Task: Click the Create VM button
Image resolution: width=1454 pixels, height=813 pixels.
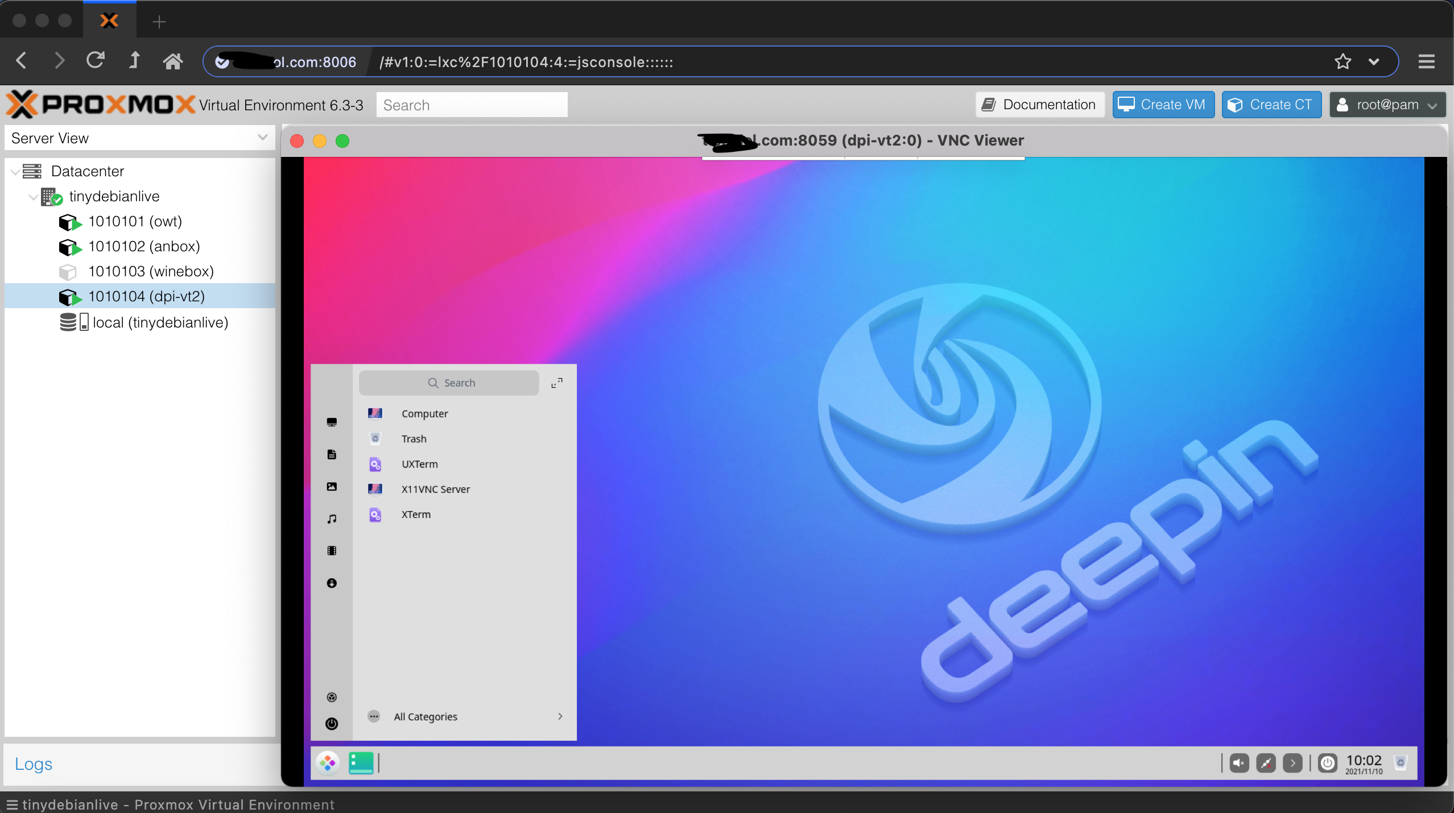Action: [x=1163, y=105]
